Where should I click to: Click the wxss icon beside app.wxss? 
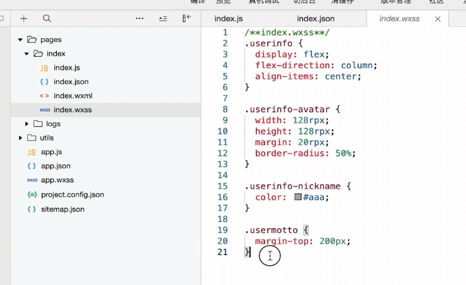[32, 180]
